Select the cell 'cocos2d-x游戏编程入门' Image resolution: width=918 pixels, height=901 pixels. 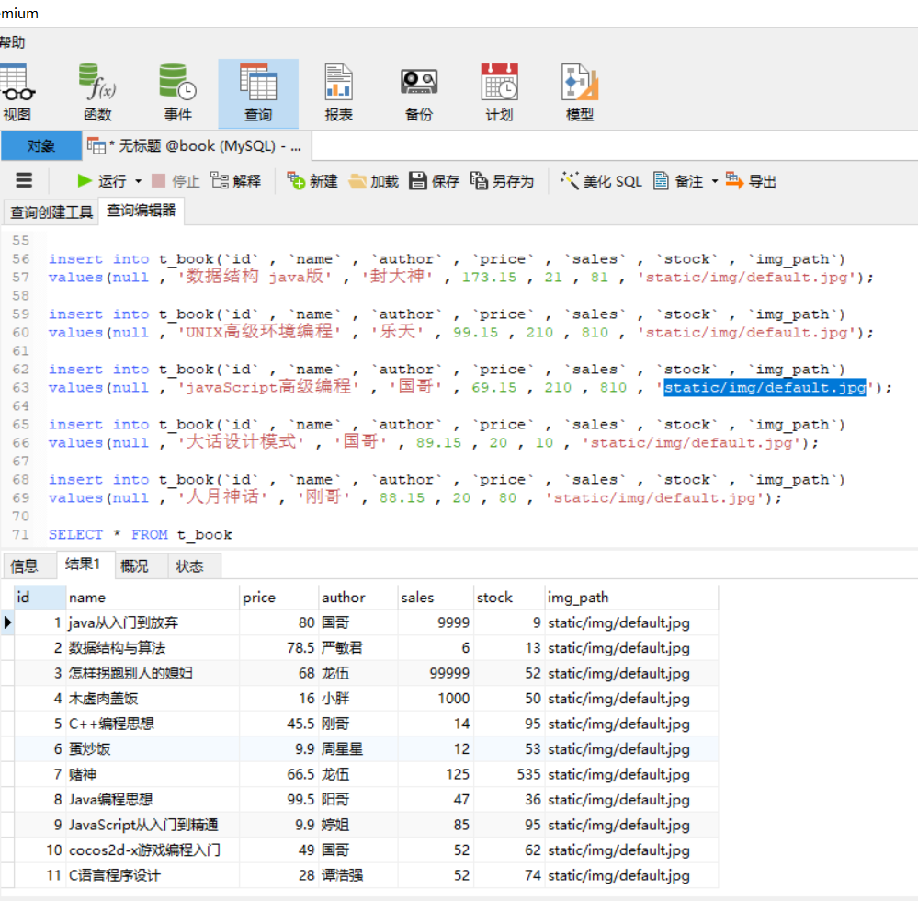153,850
